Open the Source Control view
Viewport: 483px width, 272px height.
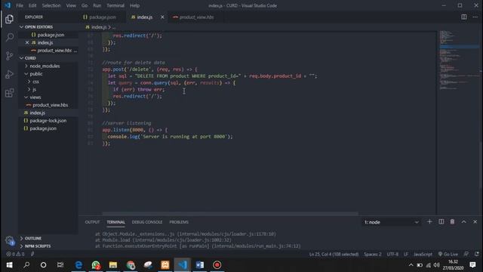click(x=9, y=56)
